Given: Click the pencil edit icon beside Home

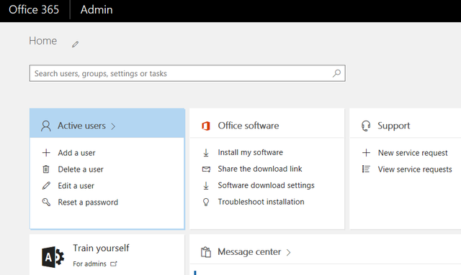Looking at the screenshot, I should pyautogui.click(x=75, y=45).
